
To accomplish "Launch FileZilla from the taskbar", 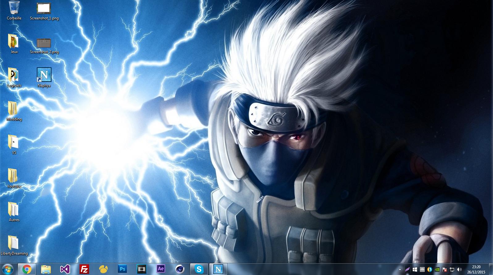I will pyautogui.click(x=84, y=269).
